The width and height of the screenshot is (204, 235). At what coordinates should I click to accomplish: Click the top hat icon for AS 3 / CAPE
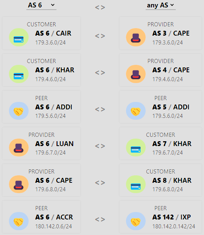[x=136, y=37]
